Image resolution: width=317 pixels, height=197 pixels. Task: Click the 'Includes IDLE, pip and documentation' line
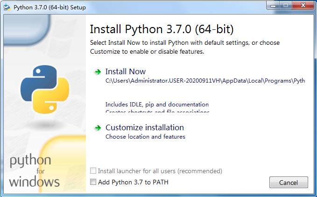[x=157, y=105]
